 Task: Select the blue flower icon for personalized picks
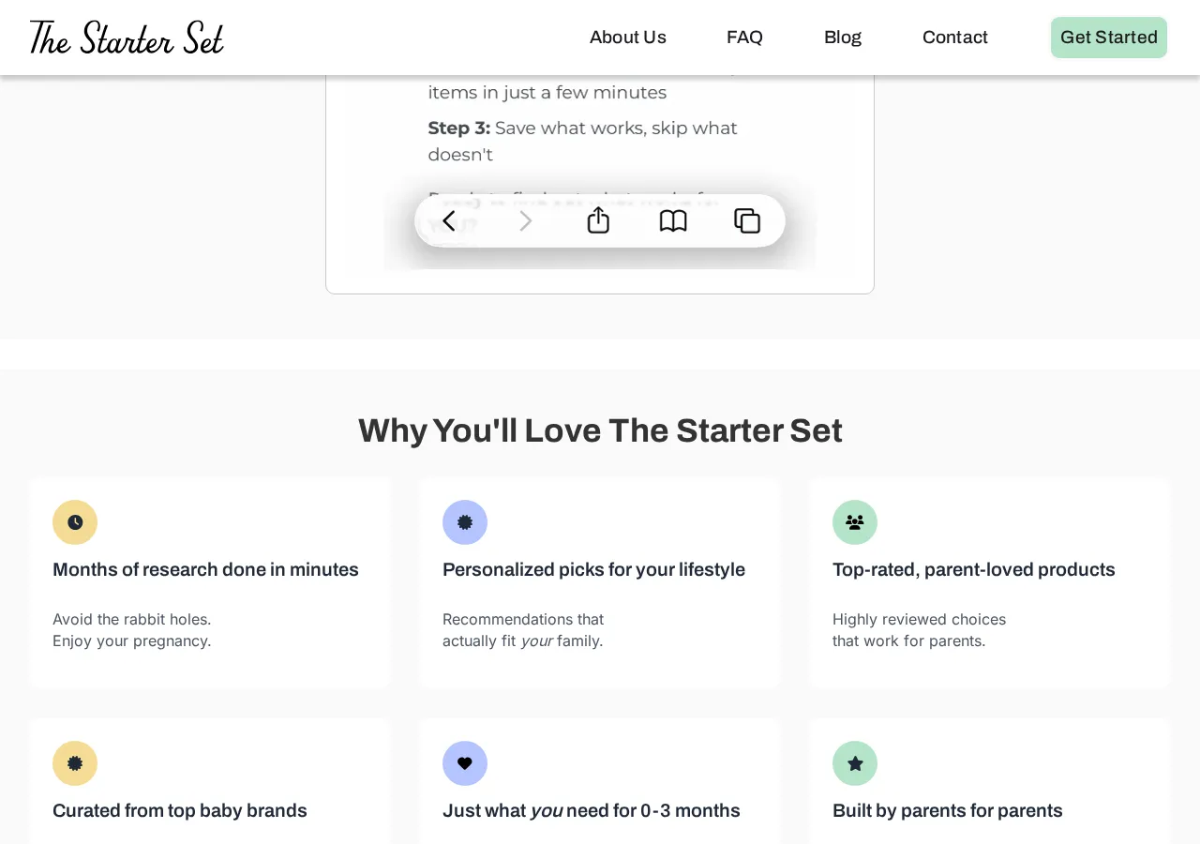(465, 522)
